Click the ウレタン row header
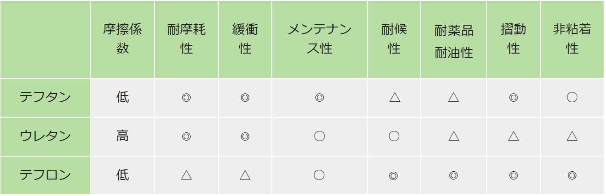Screen dimensions: 606x196 tap(45, 136)
